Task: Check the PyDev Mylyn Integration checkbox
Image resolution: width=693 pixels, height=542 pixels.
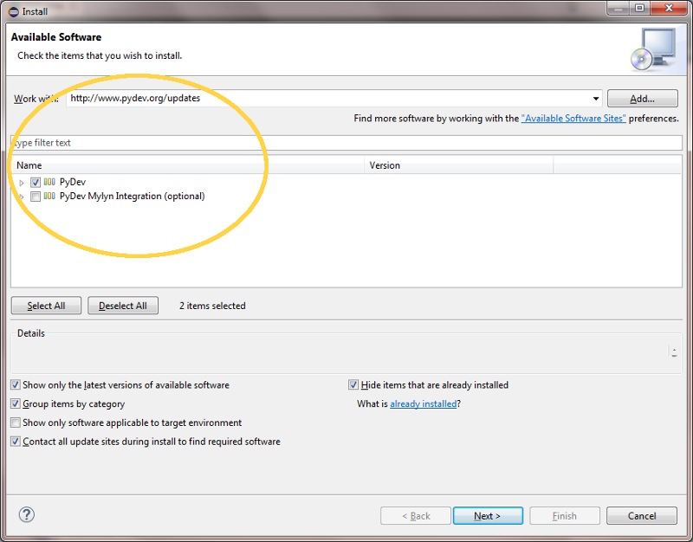Action: click(x=36, y=197)
